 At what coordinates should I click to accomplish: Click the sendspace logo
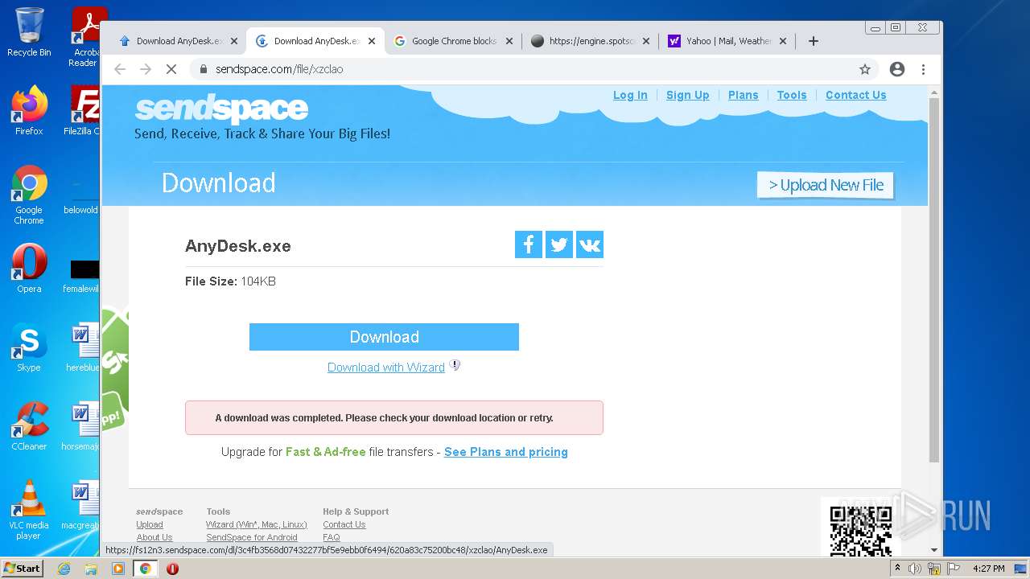tap(221, 109)
